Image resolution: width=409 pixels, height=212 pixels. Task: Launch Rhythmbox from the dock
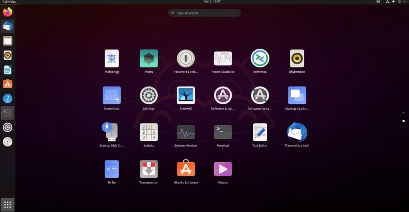(8, 55)
